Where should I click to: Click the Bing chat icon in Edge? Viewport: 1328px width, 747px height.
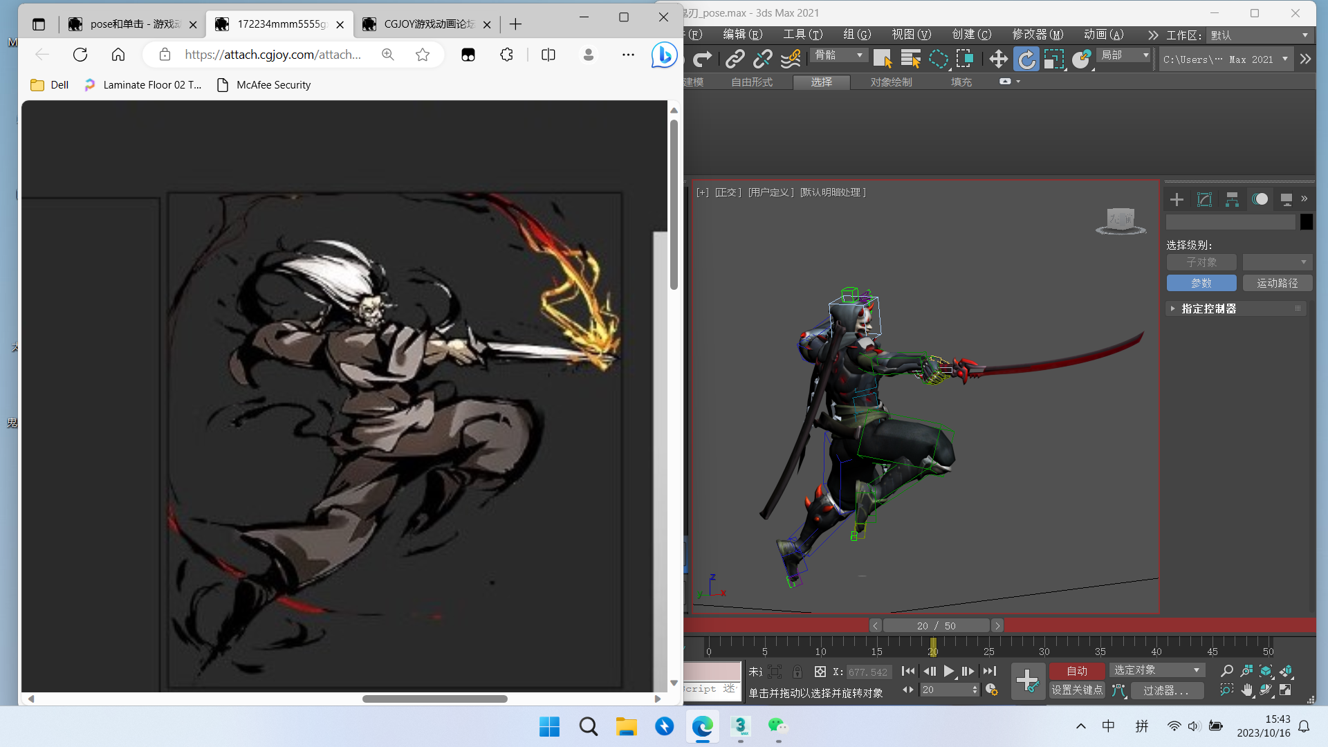pos(664,55)
